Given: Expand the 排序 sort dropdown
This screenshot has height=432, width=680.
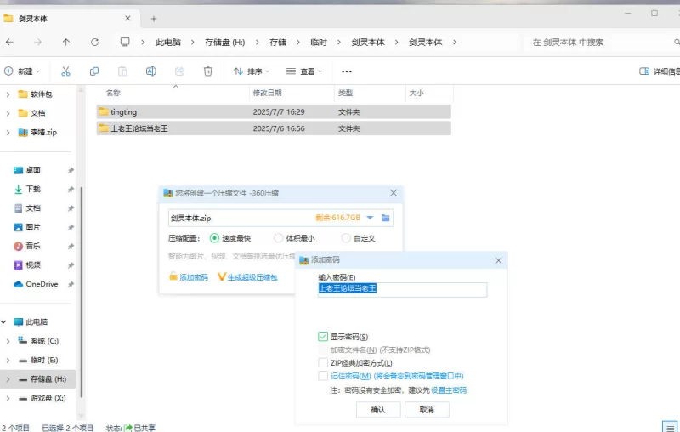Looking at the screenshot, I should click(x=251, y=71).
